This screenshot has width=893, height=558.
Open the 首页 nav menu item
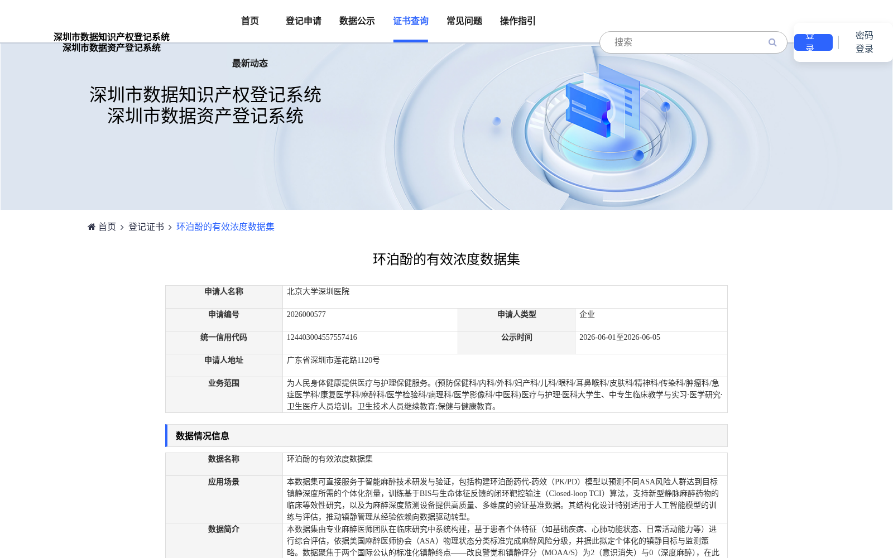click(x=250, y=21)
